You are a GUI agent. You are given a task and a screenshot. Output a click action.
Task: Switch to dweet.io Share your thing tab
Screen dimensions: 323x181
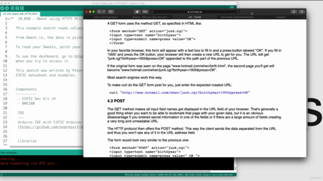(x=150, y=17)
